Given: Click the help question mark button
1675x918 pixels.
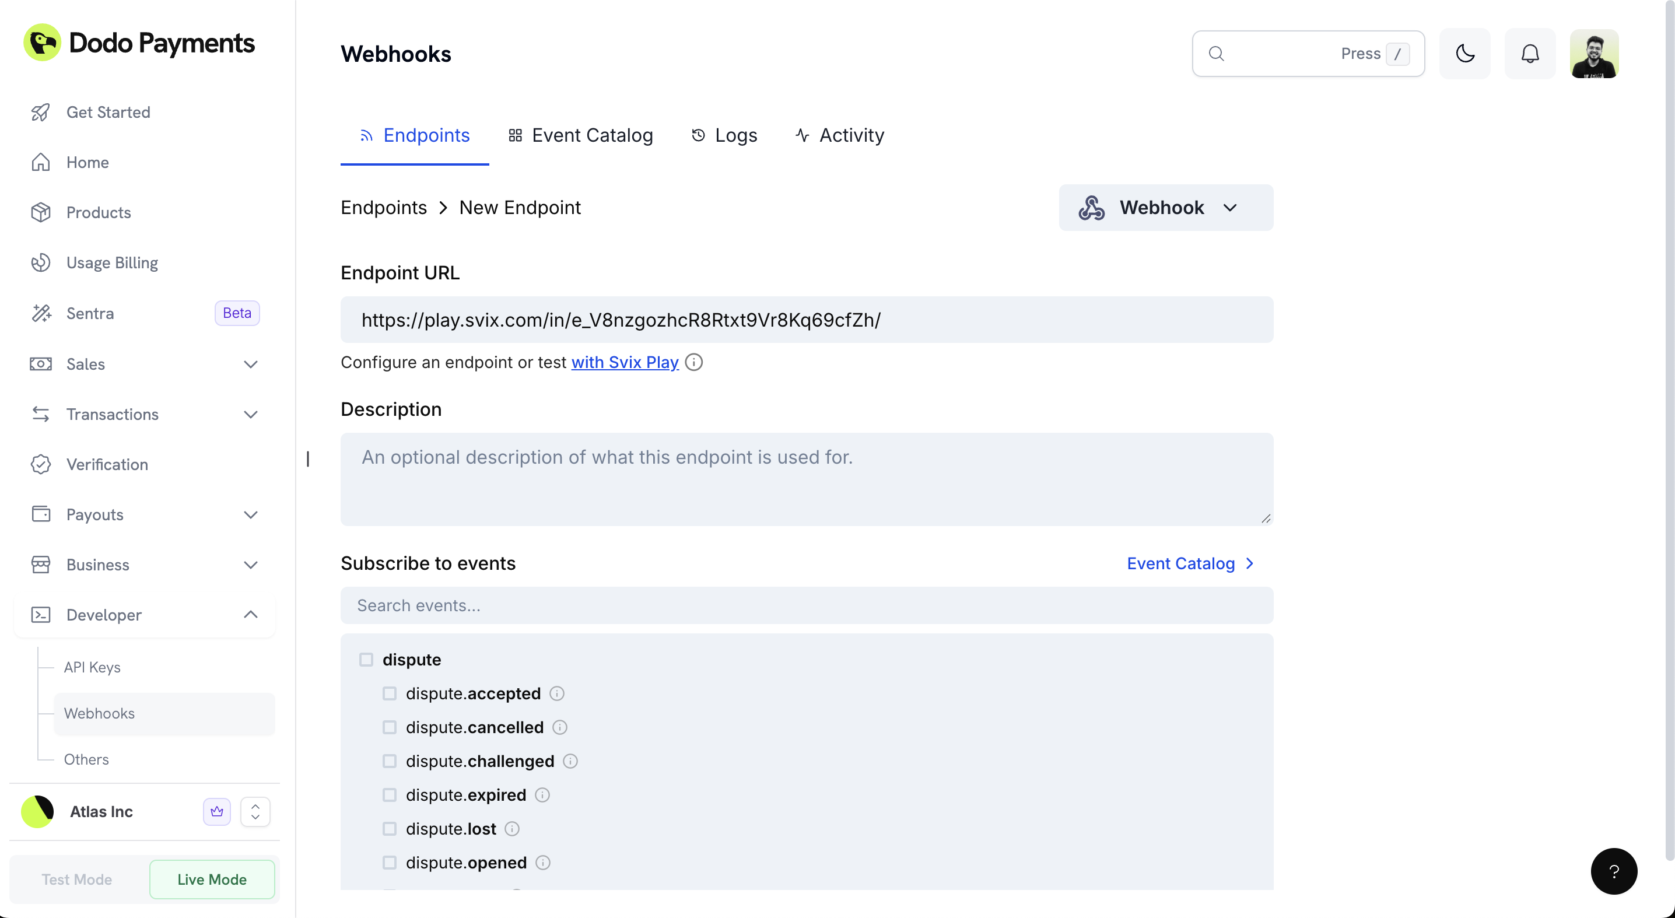Looking at the screenshot, I should [x=1614, y=871].
